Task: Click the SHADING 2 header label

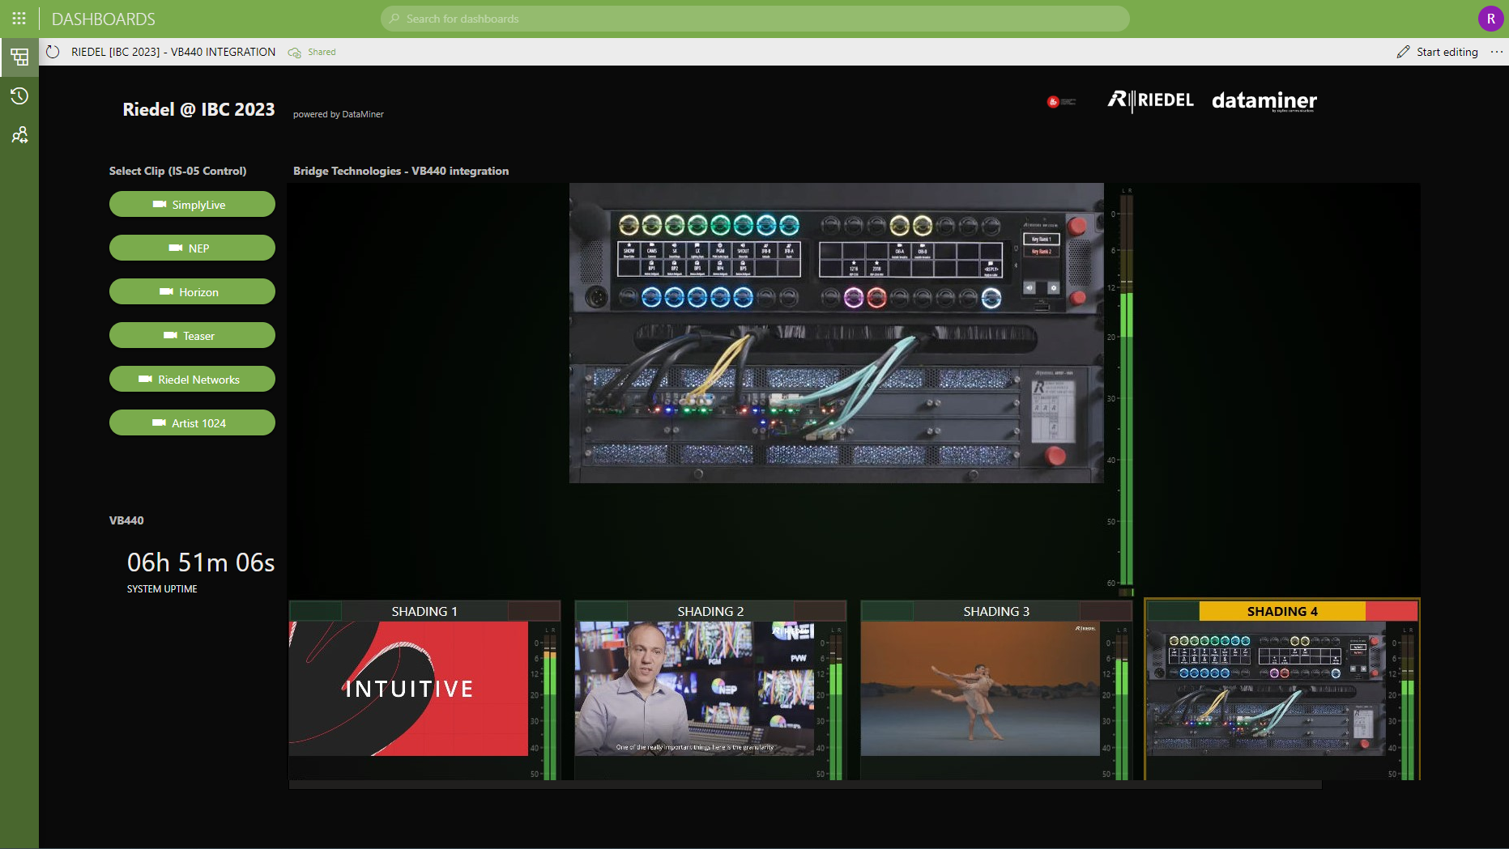Action: pyautogui.click(x=710, y=611)
